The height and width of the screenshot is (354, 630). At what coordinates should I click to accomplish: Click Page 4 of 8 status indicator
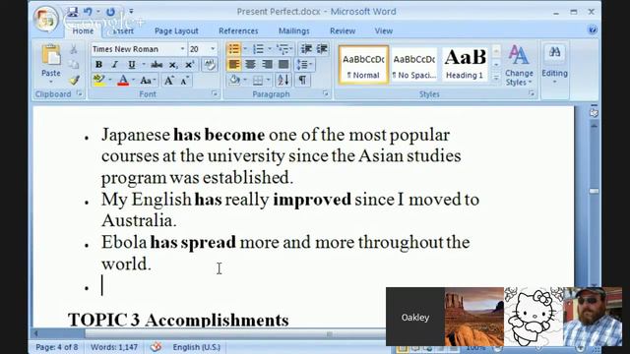(57, 347)
